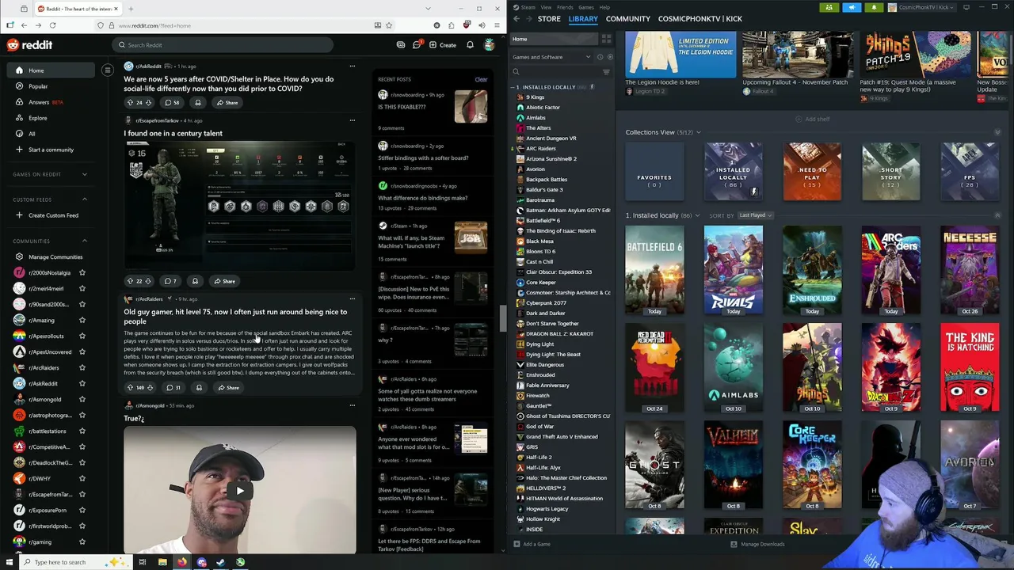1014x570 pixels.
Task: Select Valheim cover art in Steam library
Action: [x=734, y=464]
